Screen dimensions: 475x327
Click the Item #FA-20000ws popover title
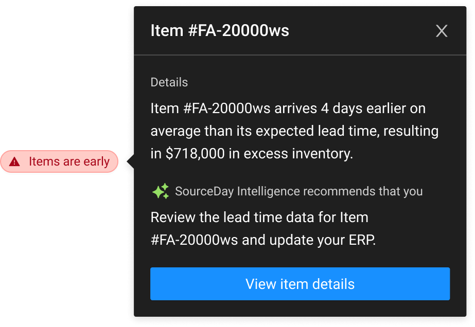tap(220, 31)
